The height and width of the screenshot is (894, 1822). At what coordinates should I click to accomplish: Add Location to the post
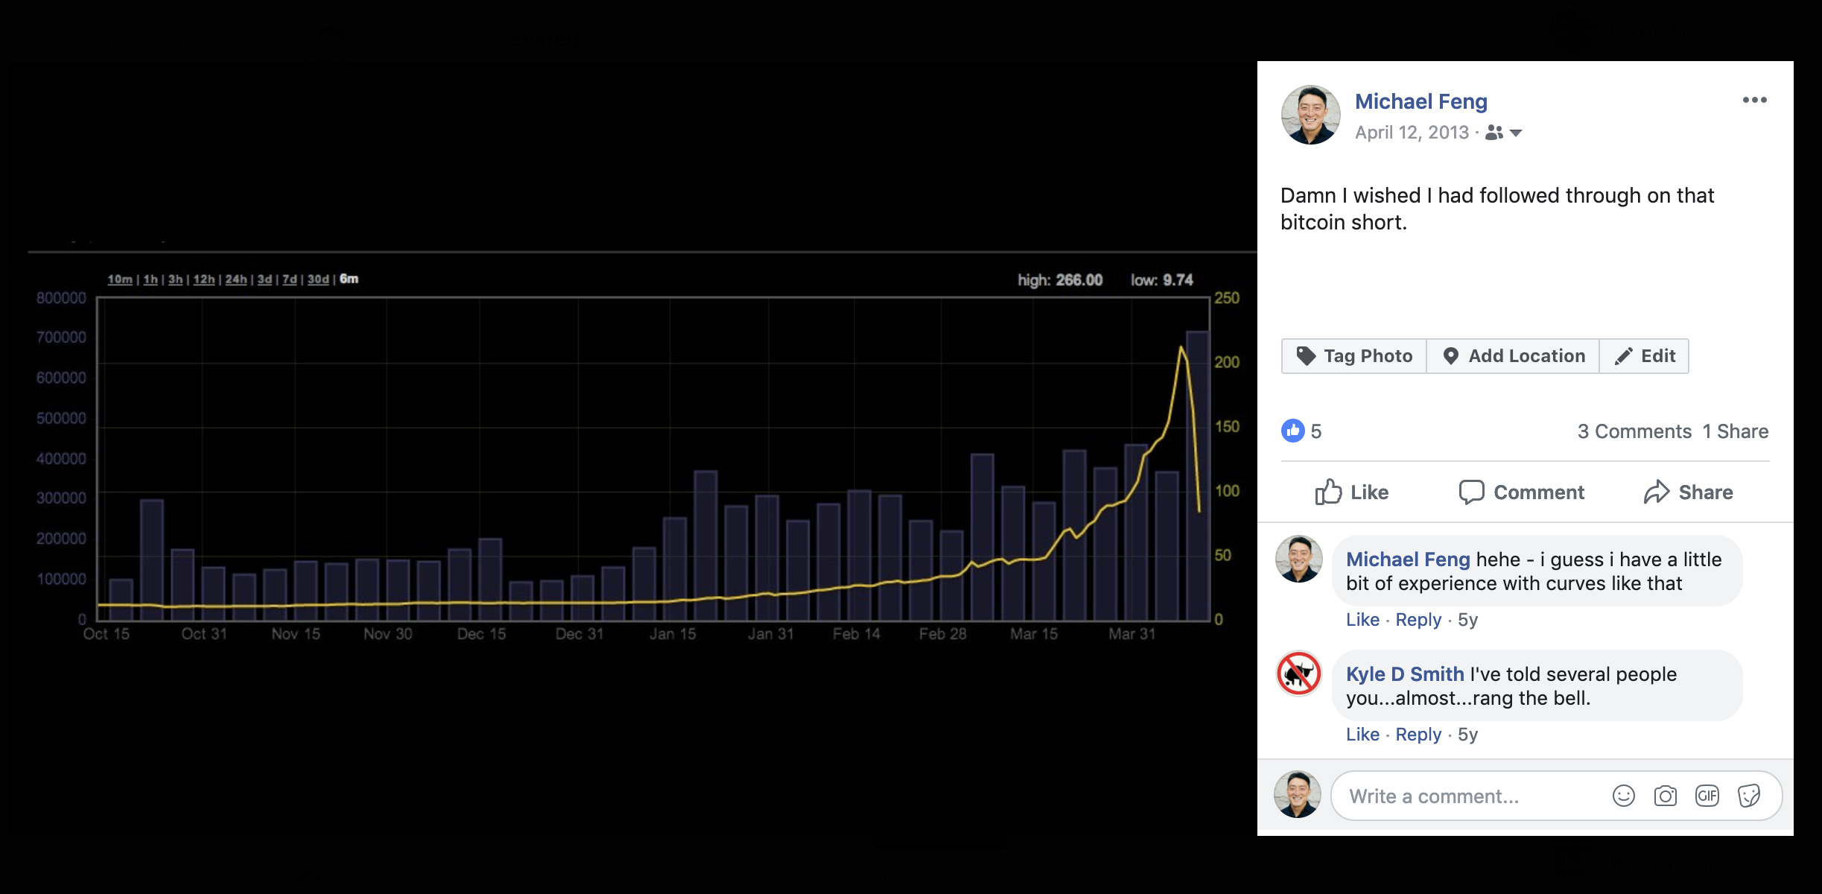(x=1513, y=355)
